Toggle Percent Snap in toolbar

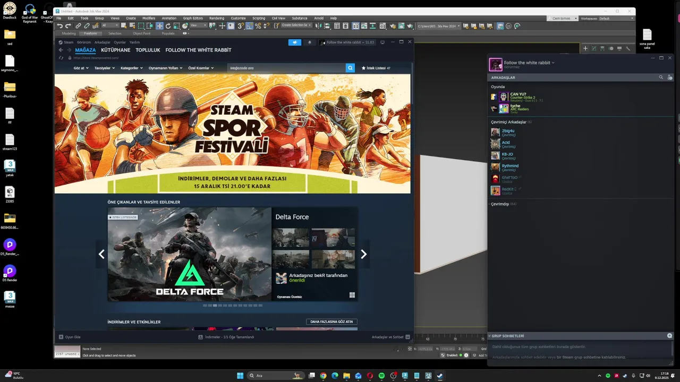(258, 25)
